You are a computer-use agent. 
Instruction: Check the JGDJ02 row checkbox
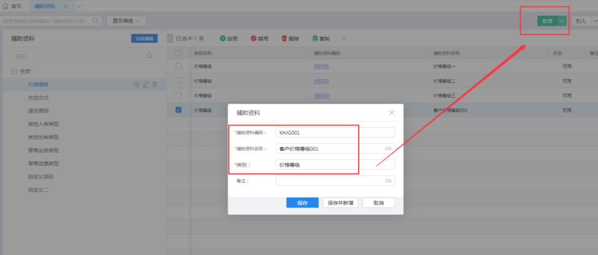[178, 81]
